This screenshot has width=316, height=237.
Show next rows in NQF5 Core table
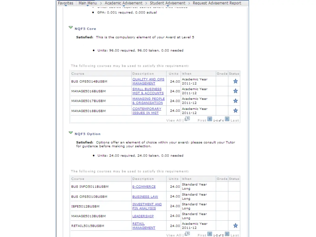click(227, 119)
